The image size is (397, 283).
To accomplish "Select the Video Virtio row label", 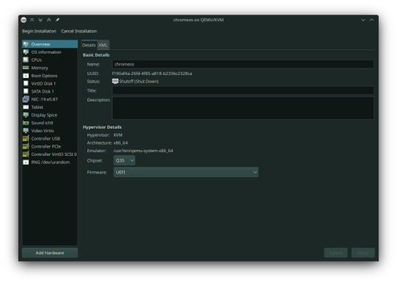I will (x=43, y=131).
